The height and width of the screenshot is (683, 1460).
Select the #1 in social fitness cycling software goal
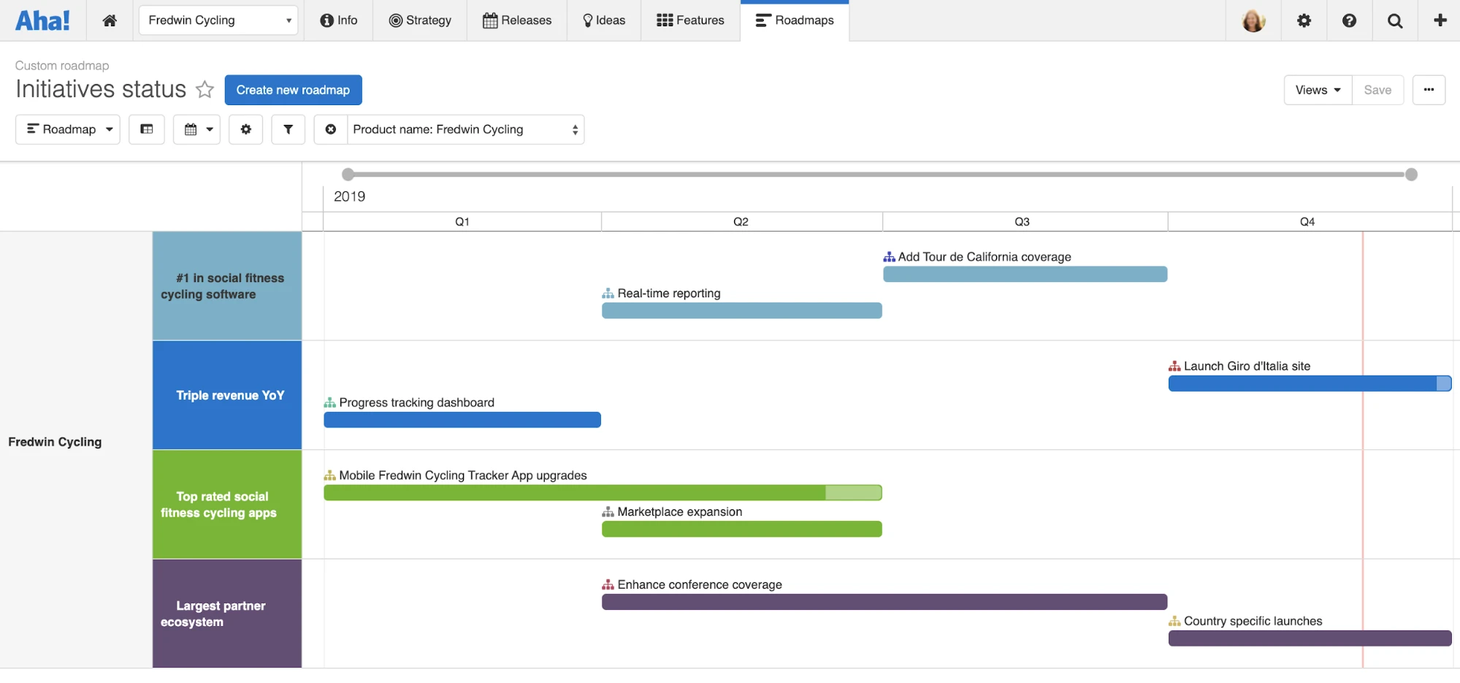click(x=227, y=286)
